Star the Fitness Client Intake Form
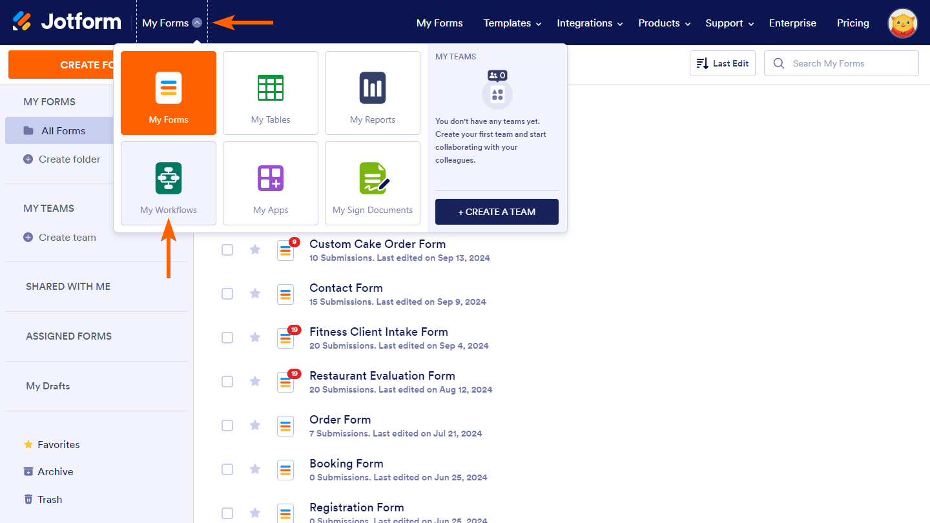This screenshot has width=930, height=523. click(255, 337)
